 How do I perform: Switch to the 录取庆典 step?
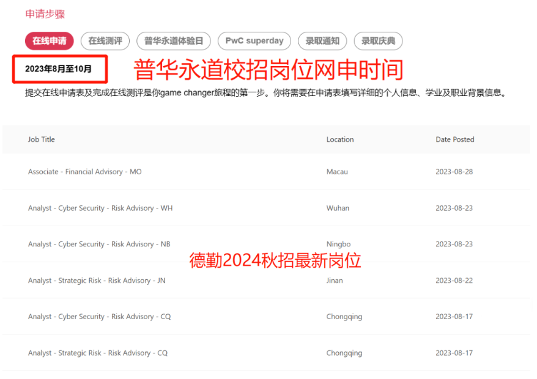pos(378,41)
